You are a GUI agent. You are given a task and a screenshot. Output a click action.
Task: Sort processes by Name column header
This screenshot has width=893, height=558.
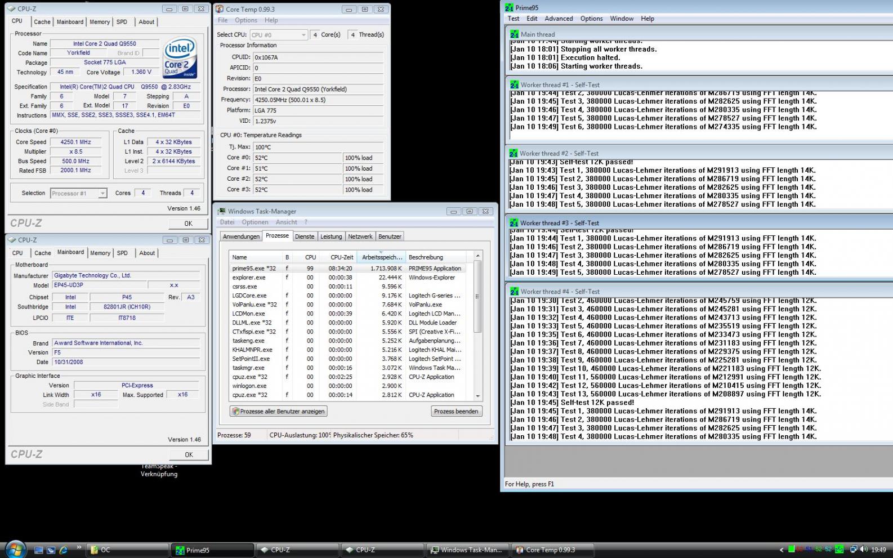click(255, 257)
